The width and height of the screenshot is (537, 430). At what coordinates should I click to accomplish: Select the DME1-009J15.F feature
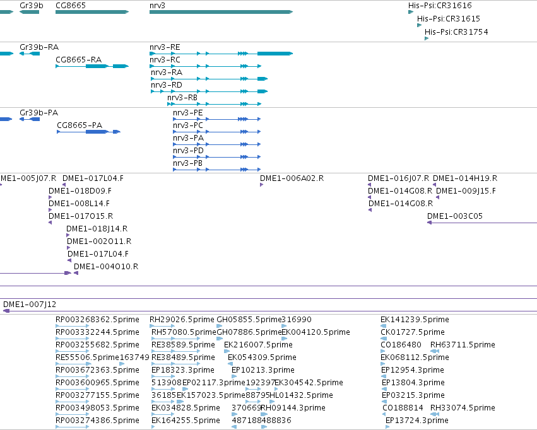[x=466, y=191]
